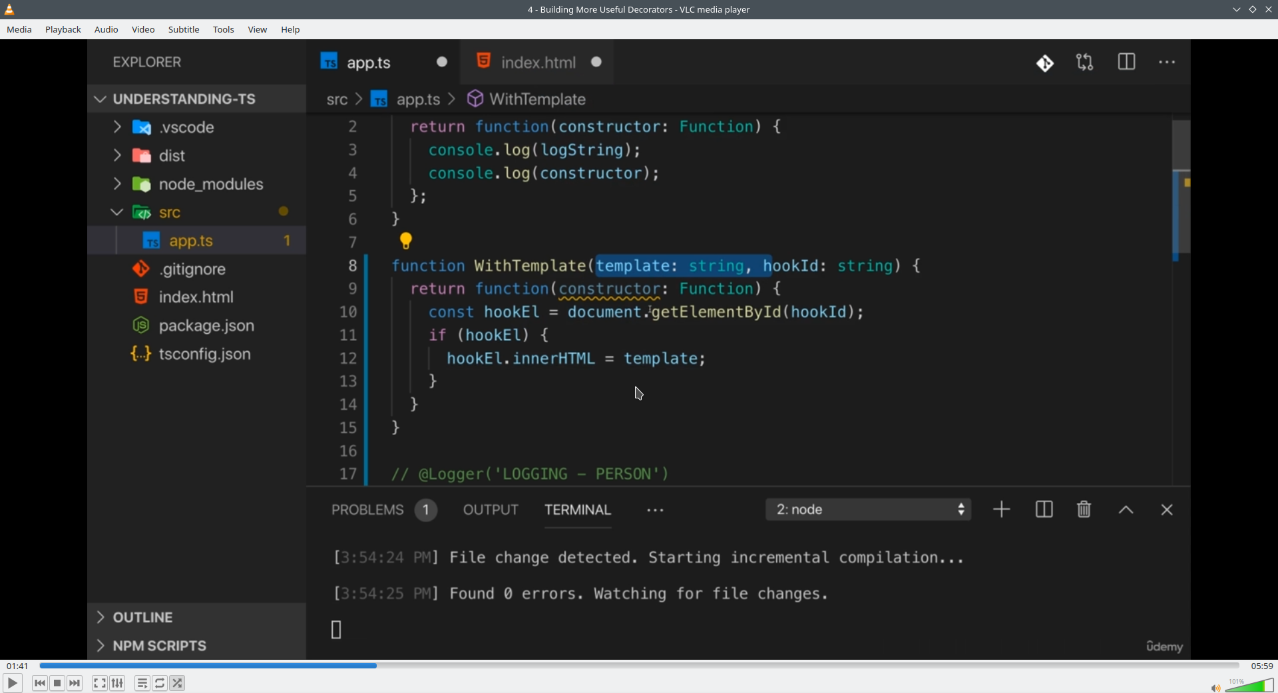Viewport: 1278px width, 693px height.
Task: Expand the NPM SCRIPTS section
Action: click(x=197, y=646)
